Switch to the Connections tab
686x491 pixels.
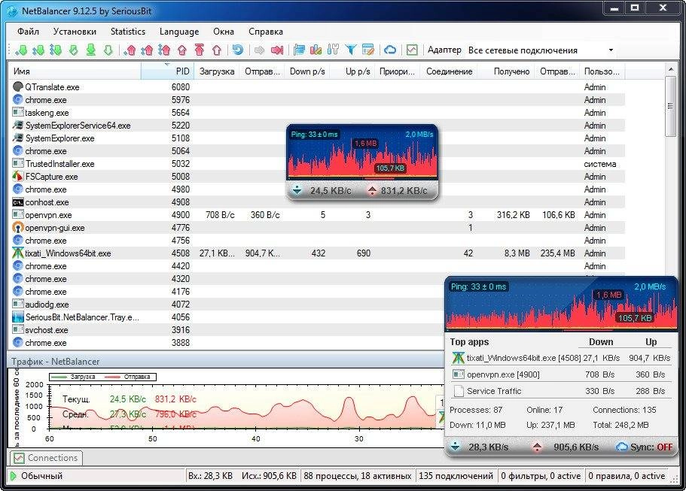47,458
